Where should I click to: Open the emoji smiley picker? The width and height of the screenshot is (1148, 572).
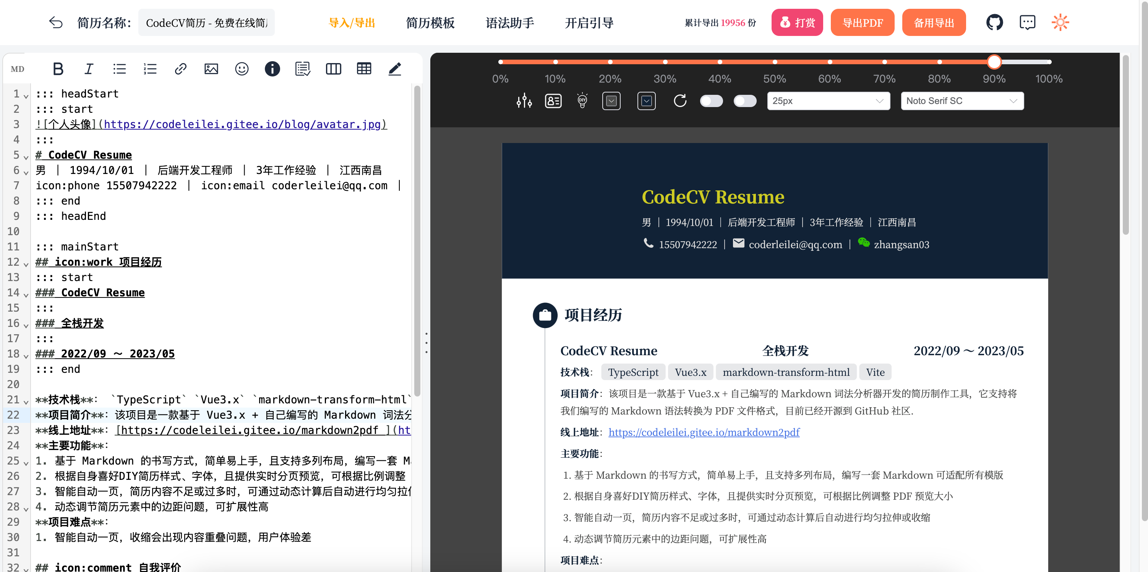242,69
